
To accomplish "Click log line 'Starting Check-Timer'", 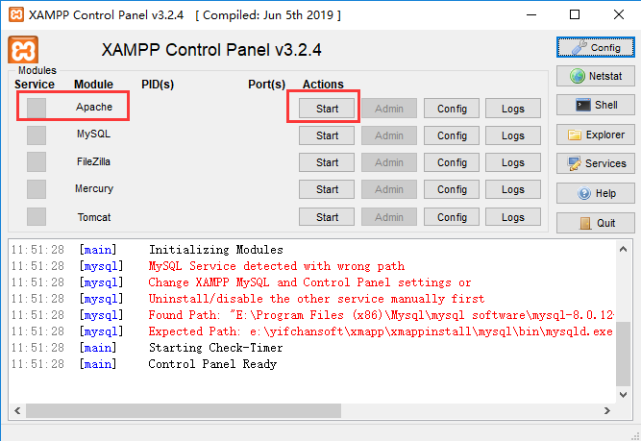I will [x=215, y=348].
